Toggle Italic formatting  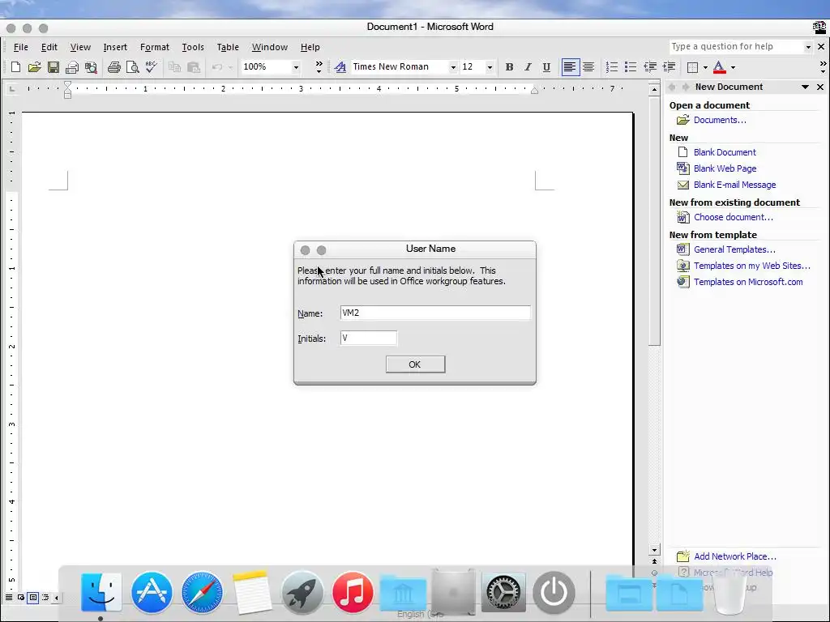pos(528,67)
